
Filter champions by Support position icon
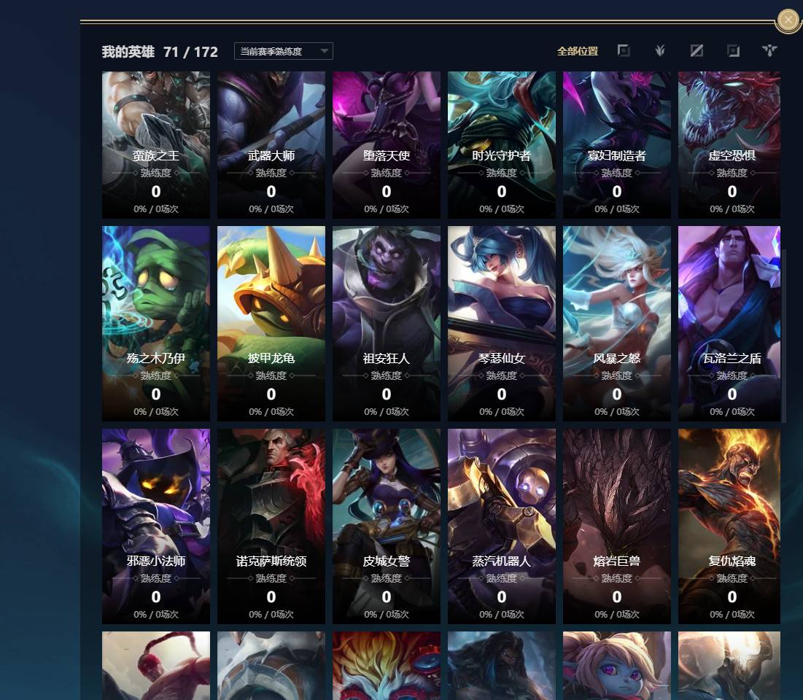[x=769, y=51]
